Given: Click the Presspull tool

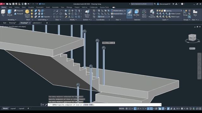Looking at the screenshot, I should (x=19, y=13).
